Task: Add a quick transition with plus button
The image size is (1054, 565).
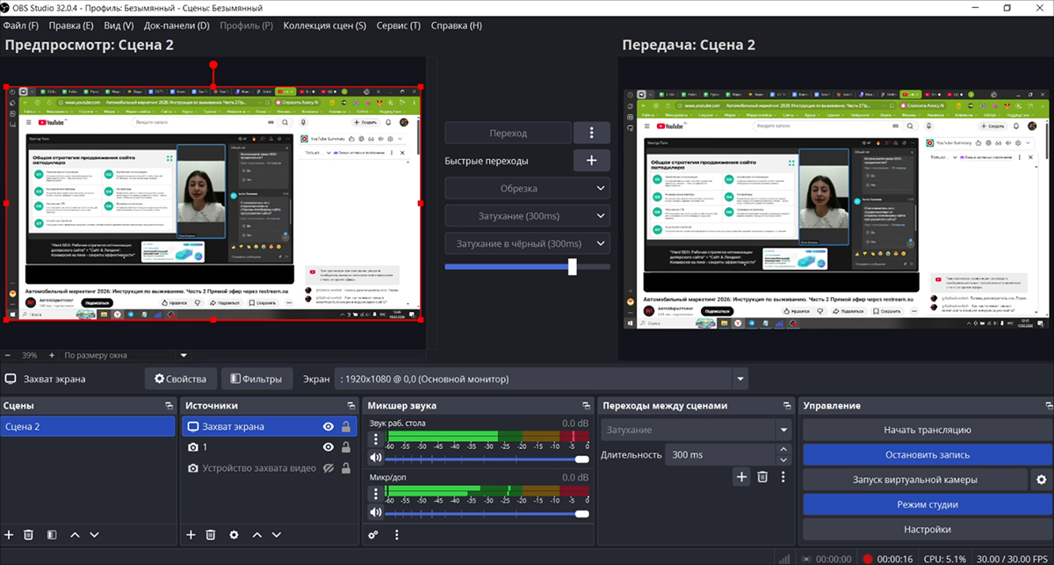Action: [x=591, y=161]
